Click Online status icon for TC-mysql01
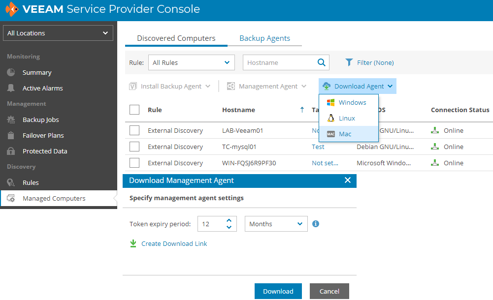Viewport: 493px width, 300px height. (435, 147)
